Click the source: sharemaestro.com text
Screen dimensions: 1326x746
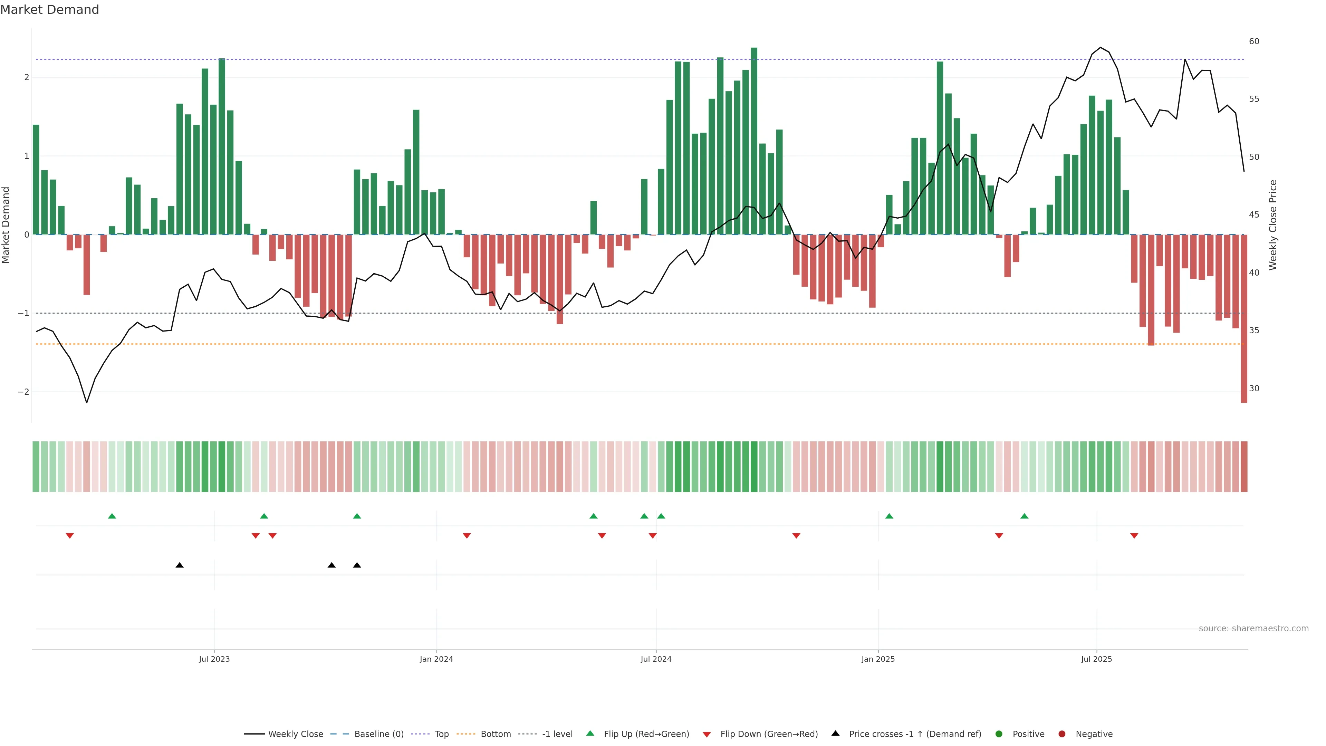coord(1253,628)
